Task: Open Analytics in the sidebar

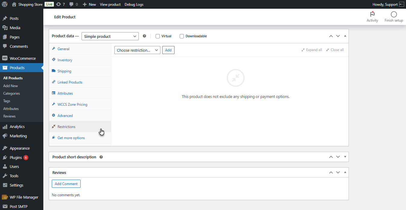Action: (22, 126)
